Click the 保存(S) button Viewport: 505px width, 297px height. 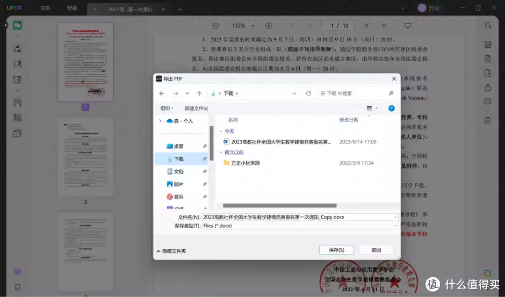[x=336, y=250]
